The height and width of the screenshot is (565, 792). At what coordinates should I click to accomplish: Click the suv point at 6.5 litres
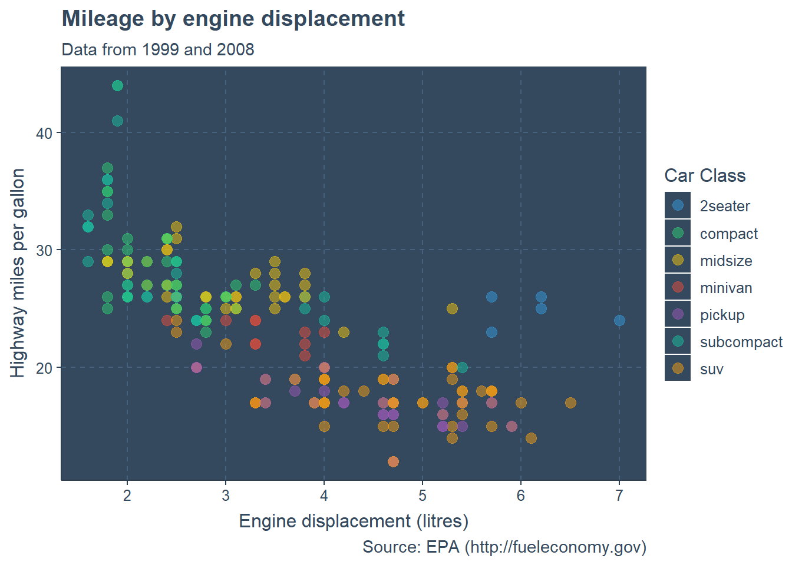coord(570,403)
